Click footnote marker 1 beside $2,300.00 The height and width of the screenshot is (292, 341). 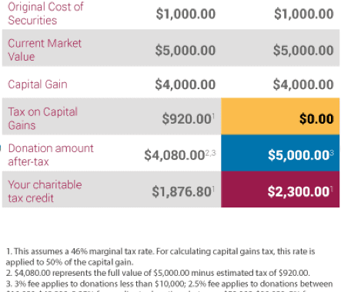332,190
